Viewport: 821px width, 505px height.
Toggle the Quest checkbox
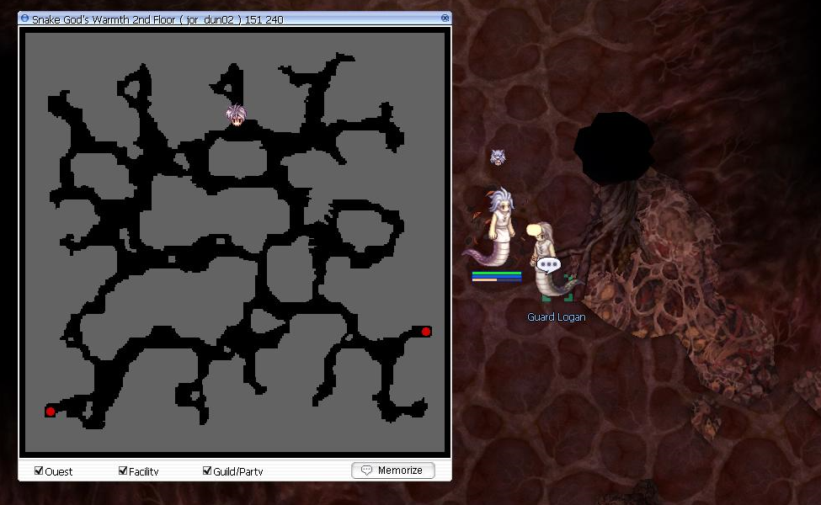[x=39, y=471]
